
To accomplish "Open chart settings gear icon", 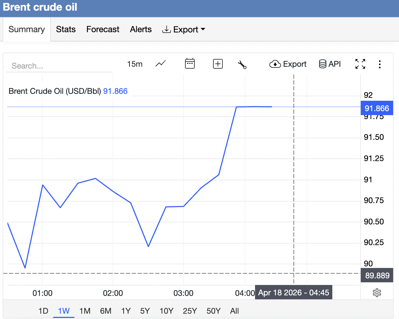I will coord(377,293).
